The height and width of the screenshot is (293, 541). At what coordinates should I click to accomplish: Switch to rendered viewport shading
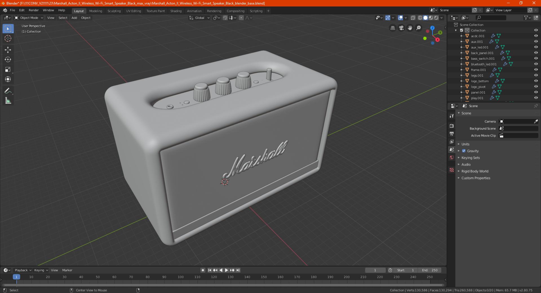[x=436, y=18]
